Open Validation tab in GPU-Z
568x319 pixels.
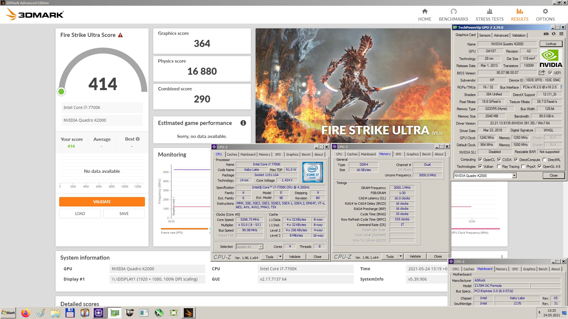point(519,35)
